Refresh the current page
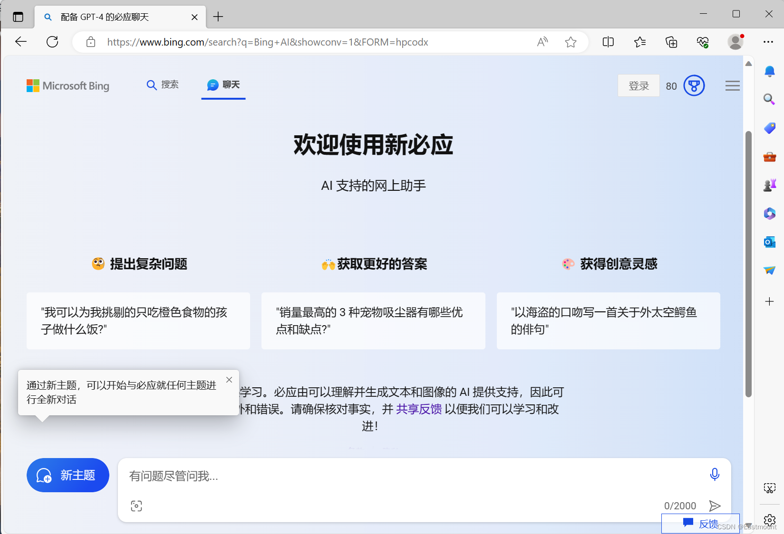Screen dimensions: 784x534 52,42
